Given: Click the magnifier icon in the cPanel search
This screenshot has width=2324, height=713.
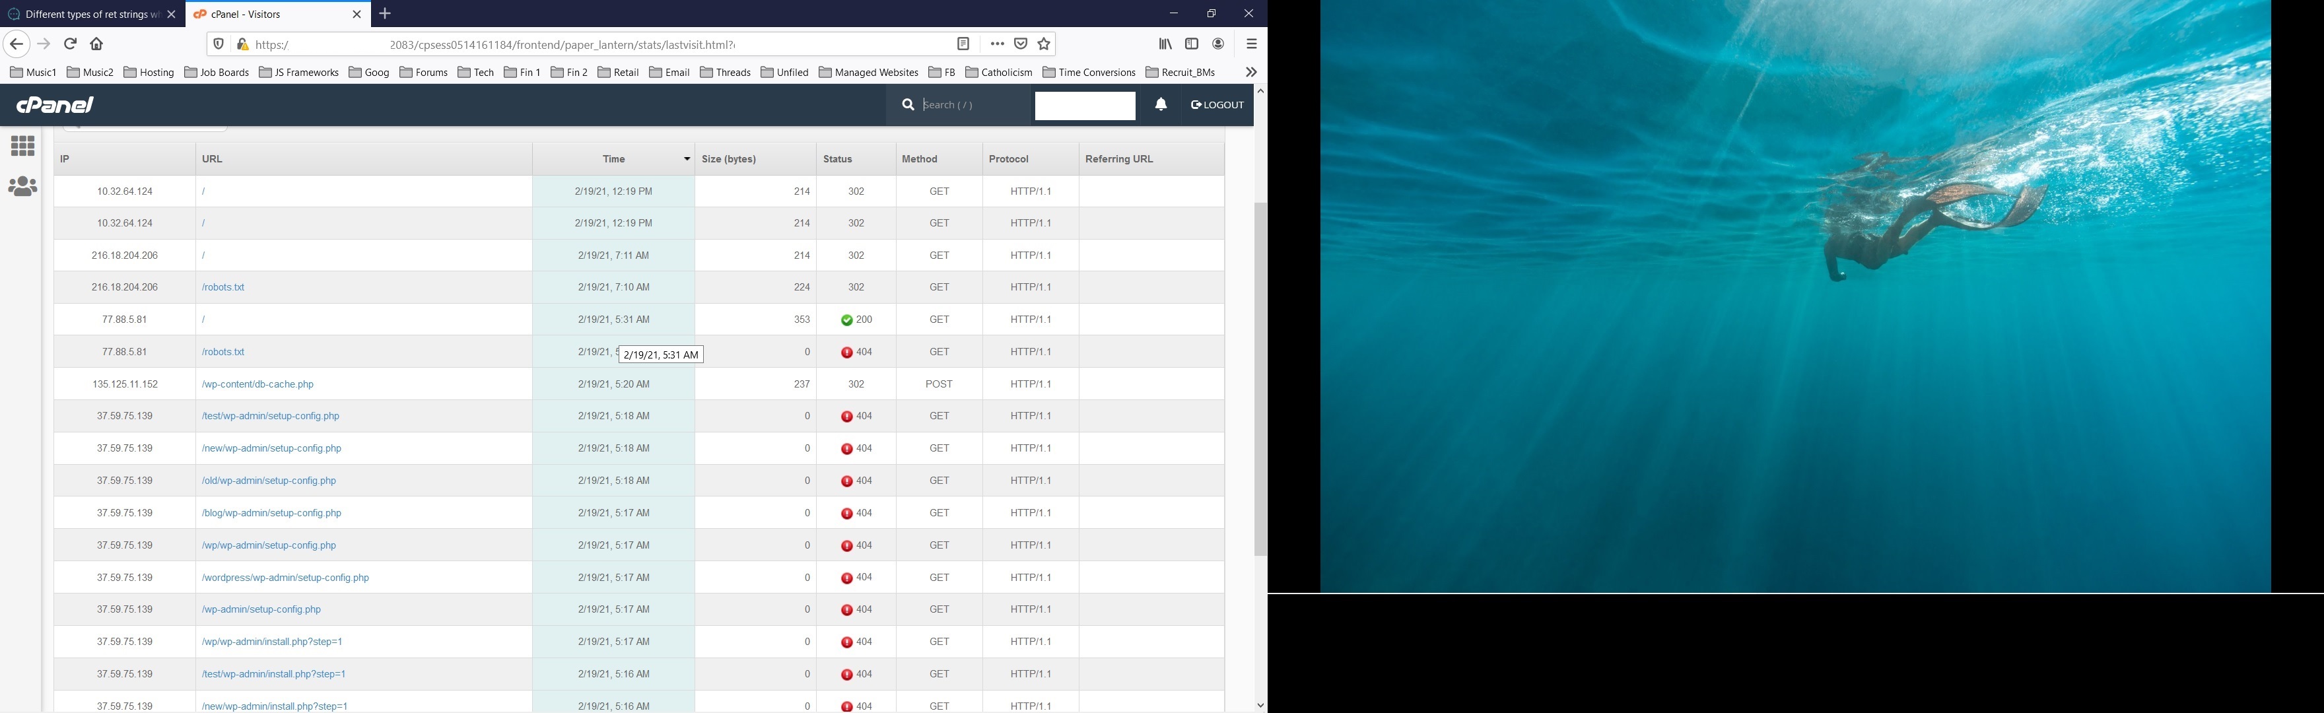Looking at the screenshot, I should 908,105.
